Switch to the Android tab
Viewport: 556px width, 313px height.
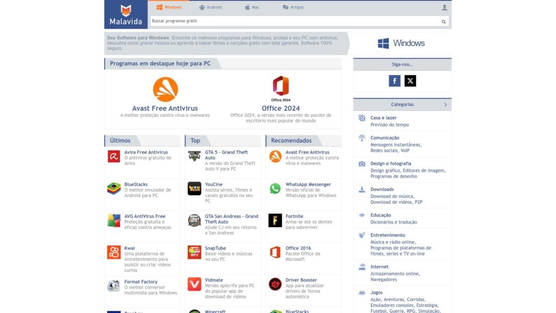click(211, 7)
